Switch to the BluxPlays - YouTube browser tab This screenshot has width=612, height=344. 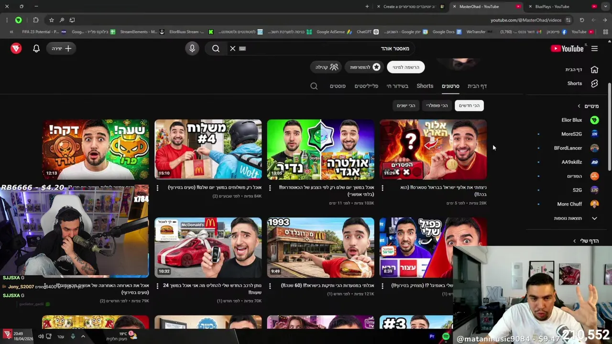click(563, 7)
